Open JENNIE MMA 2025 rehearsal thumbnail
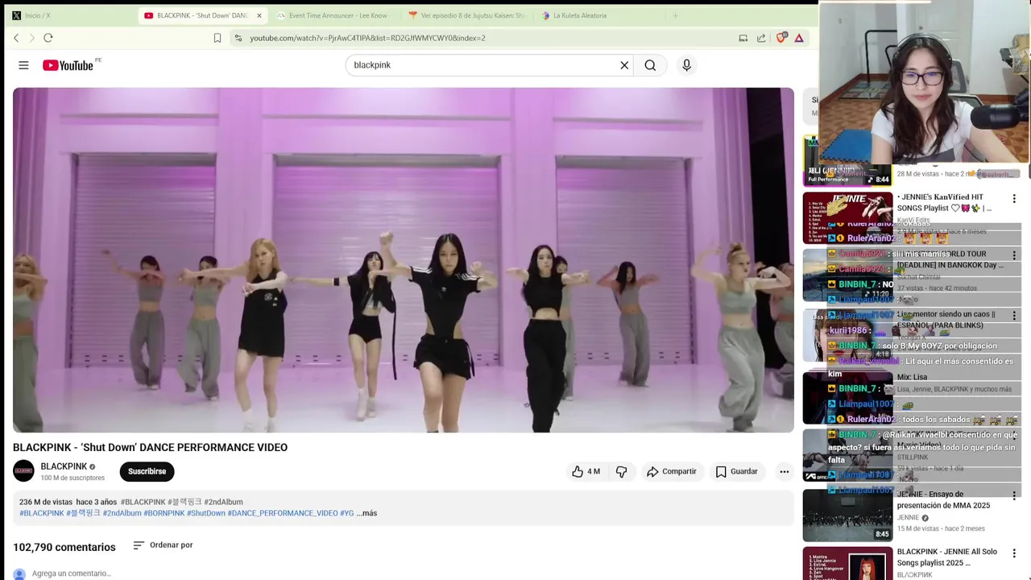The image size is (1031, 580). click(847, 516)
